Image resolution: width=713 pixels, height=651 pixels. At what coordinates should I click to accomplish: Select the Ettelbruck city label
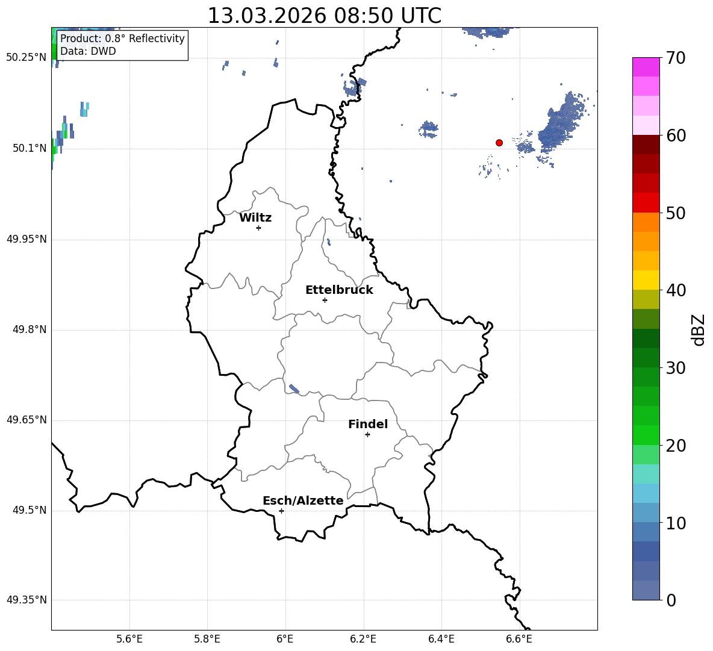(x=338, y=290)
